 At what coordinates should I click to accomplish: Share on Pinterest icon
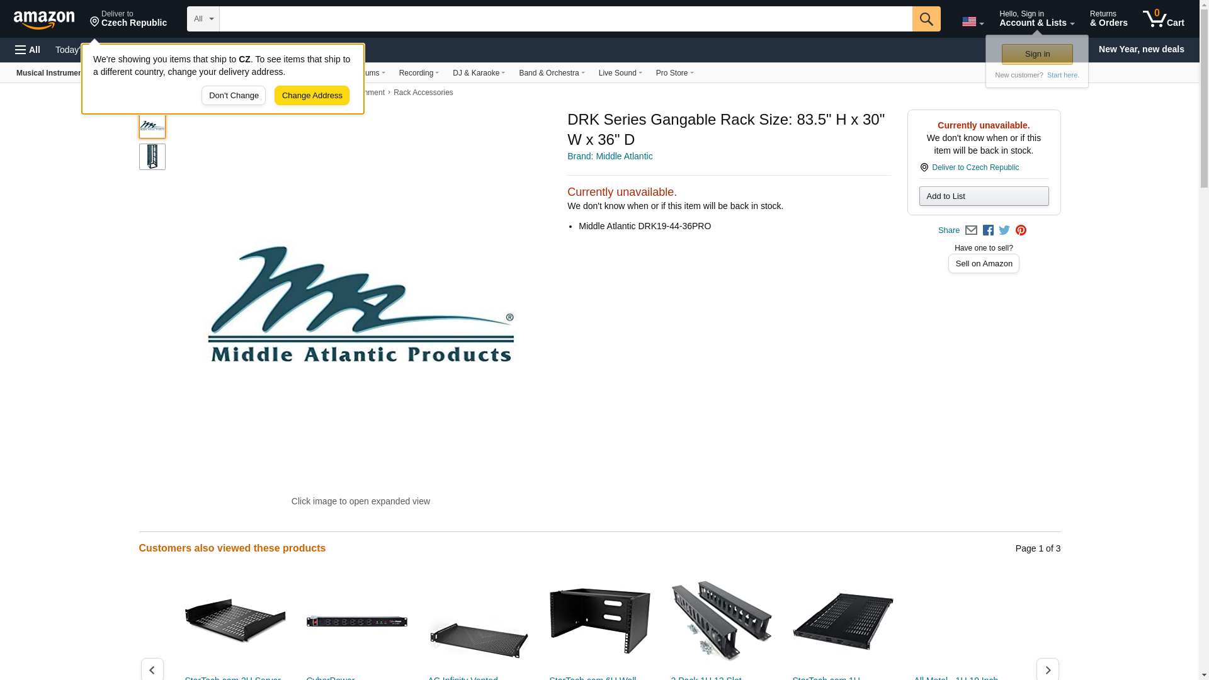click(1021, 230)
